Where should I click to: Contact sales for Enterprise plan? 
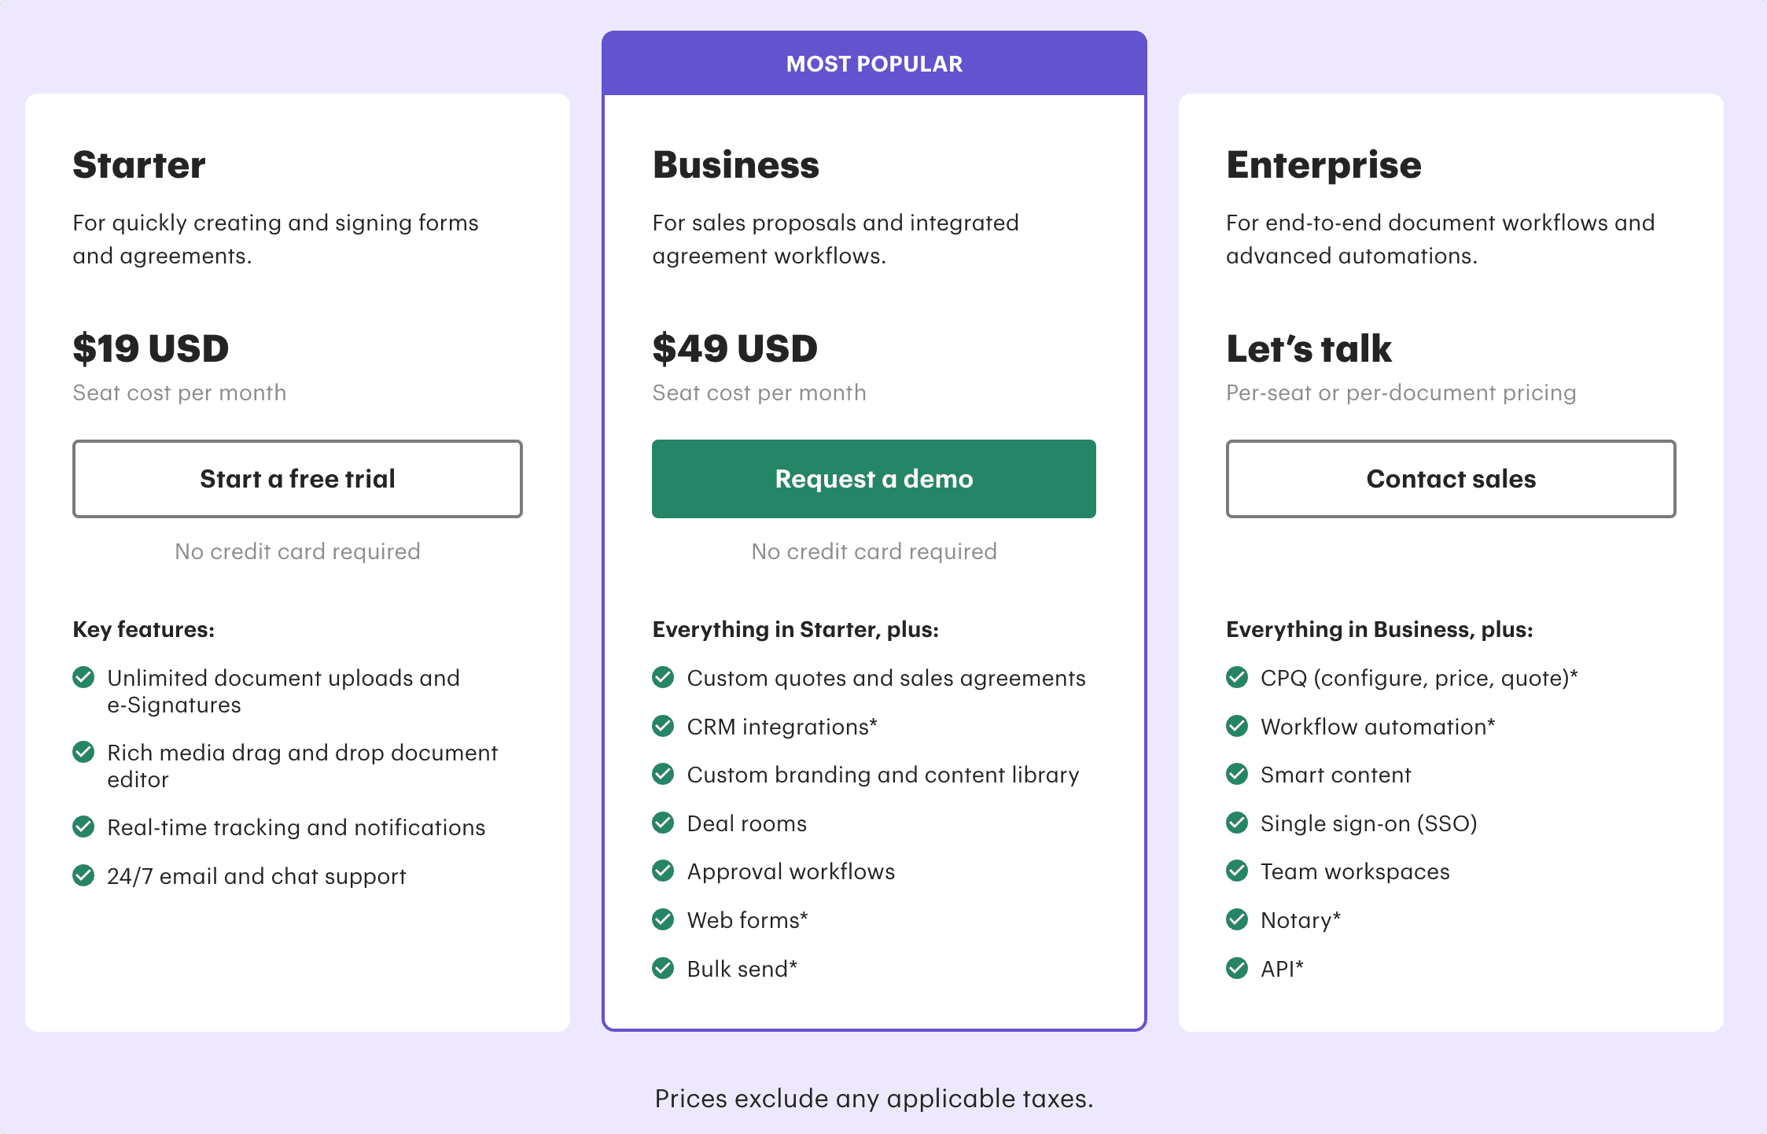[1451, 479]
